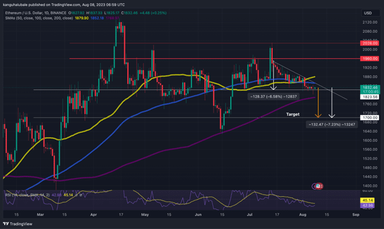Viewport: 384px width, 229px height.
Task: Click the 1920.00 price axis value
Action: (x=370, y=68)
